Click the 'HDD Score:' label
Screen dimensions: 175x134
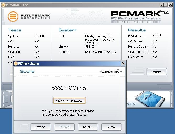click(x=135, y=57)
